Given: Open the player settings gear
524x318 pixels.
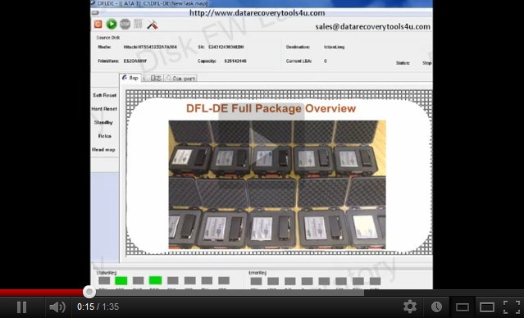Looking at the screenshot, I should point(410,307).
